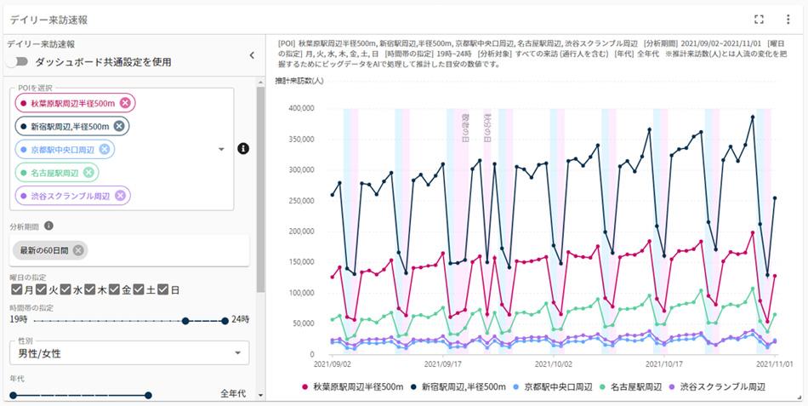Open the 性別 dropdown showing 男性/女性

click(129, 352)
